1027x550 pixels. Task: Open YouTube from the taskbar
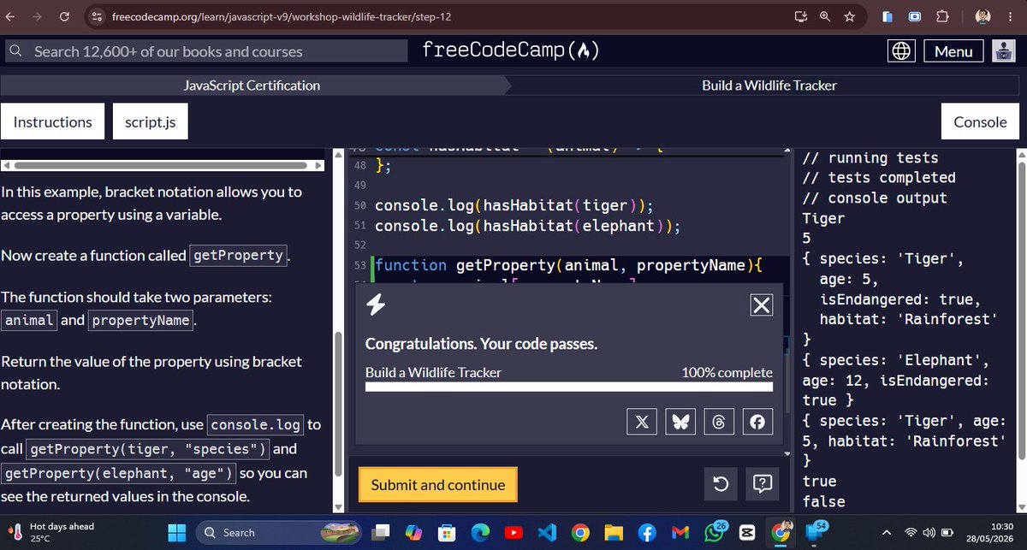[x=513, y=533]
